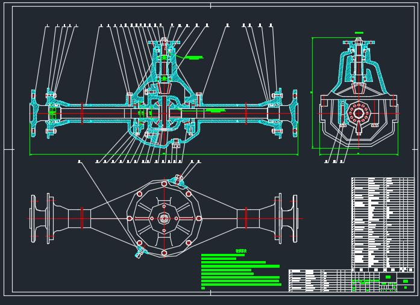Select the green vertical height dimension of the side view
Screen dimensions: 420x305
(x=312, y=93)
